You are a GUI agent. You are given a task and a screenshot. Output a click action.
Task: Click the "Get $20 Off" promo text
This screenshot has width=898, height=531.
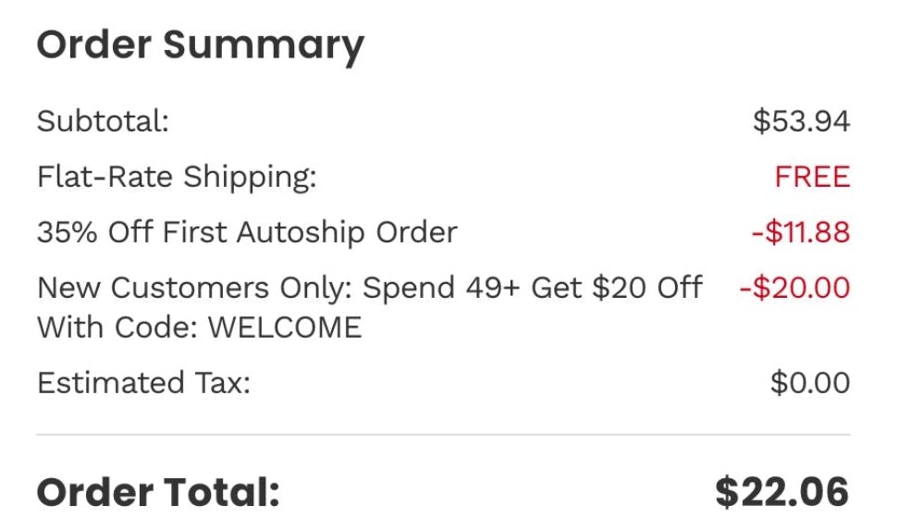(x=616, y=288)
